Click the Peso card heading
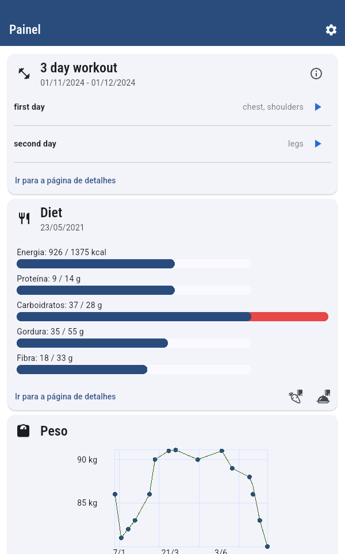Screen dimensions: 345x554 54,431
